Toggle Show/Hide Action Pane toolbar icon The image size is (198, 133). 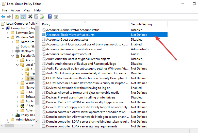(x=56, y=17)
